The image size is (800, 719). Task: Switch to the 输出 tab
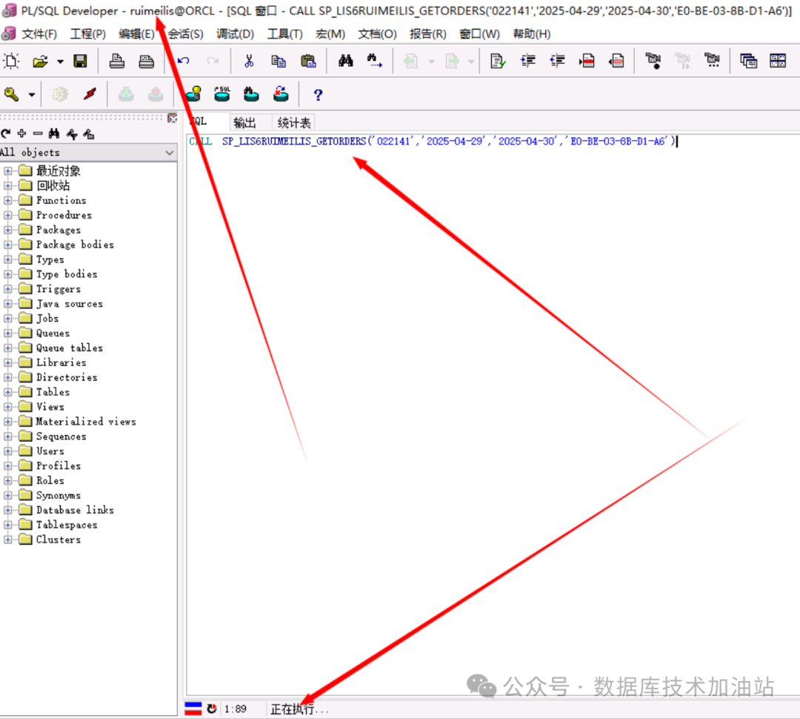244,122
